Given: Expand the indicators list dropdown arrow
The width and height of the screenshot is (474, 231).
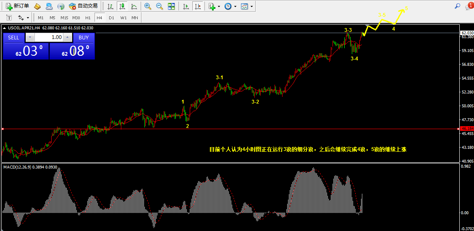Looking at the screenshot, I should (219, 6).
